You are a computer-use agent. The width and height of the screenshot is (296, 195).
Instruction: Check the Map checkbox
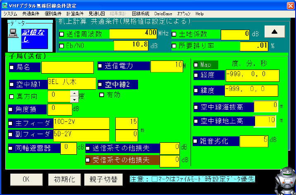pyautogui.click(x=196, y=65)
